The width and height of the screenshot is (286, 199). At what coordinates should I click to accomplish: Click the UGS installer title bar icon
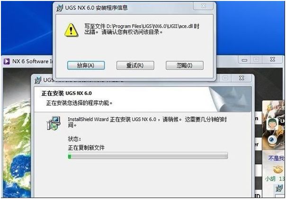(x=38, y=80)
